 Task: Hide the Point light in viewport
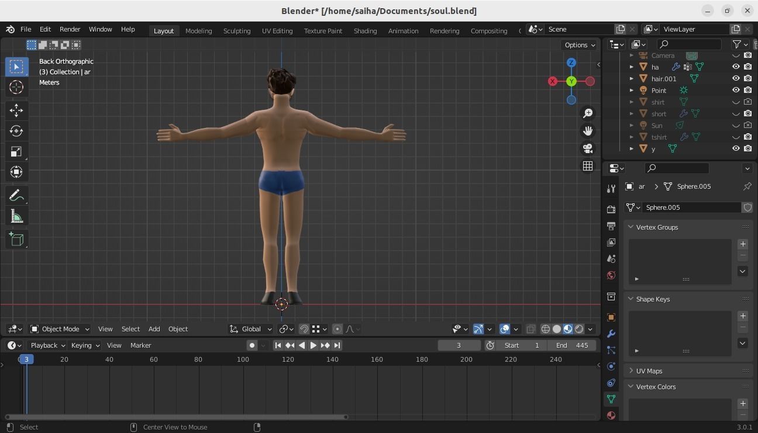click(736, 90)
